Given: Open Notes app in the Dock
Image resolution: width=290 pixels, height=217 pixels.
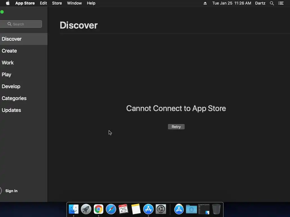Looking at the screenshot, I should point(136,209).
